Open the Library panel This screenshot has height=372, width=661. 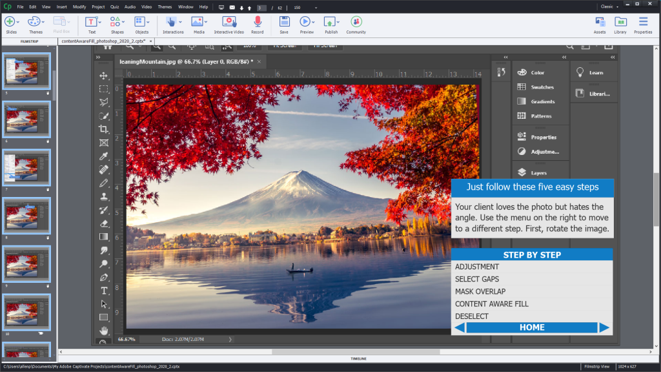pos(620,22)
